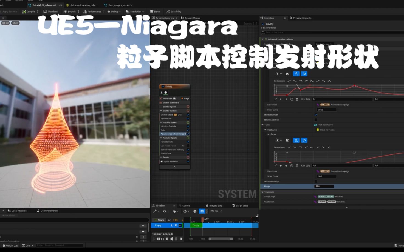Screen dimensions: 404x252
Task: Toggle Sprite Renderer checkbox
Action: (188, 161)
